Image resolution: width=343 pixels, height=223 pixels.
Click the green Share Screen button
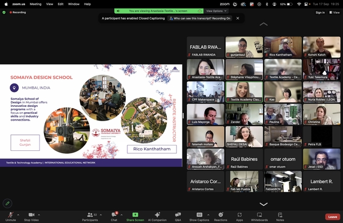click(135, 217)
